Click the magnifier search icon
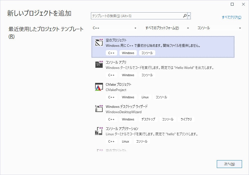The width and height of the screenshot is (249, 175). pyautogui.click(x=185, y=16)
